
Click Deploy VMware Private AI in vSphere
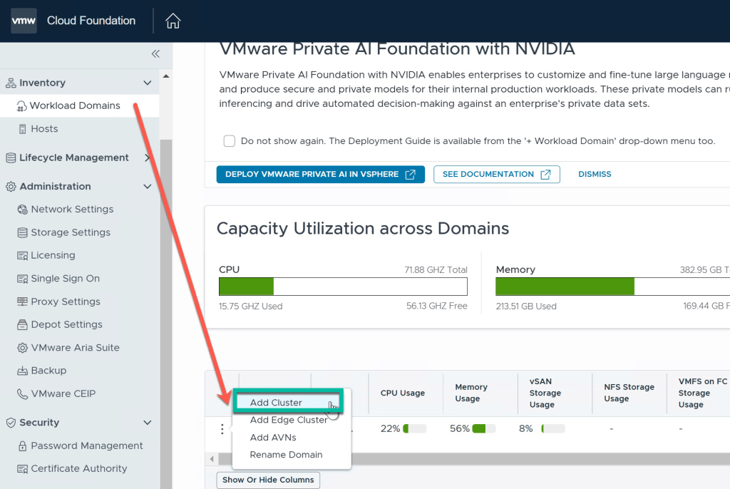320,175
